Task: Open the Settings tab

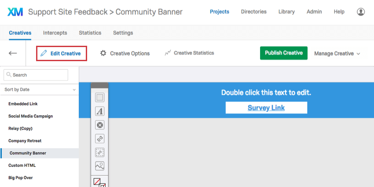Action: [123, 33]
